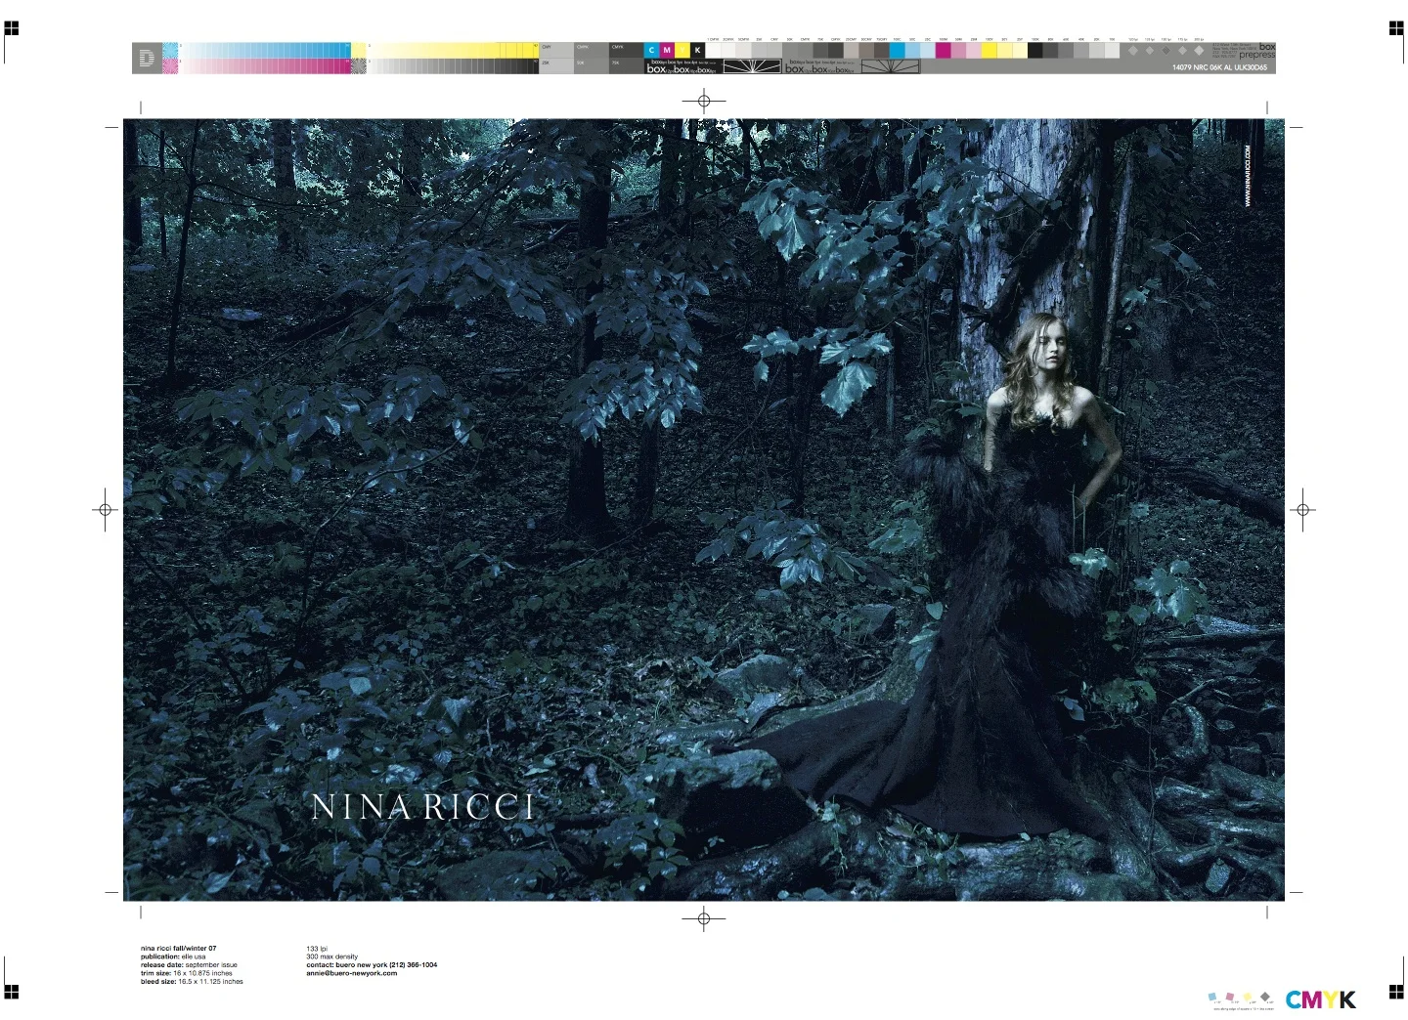Image resolution: width=1408 pixels, height=1020 pixels.
Task: Click the 'bleed size: 16.5 x 11.125 inches' line
Action: (x=192, y=981)
